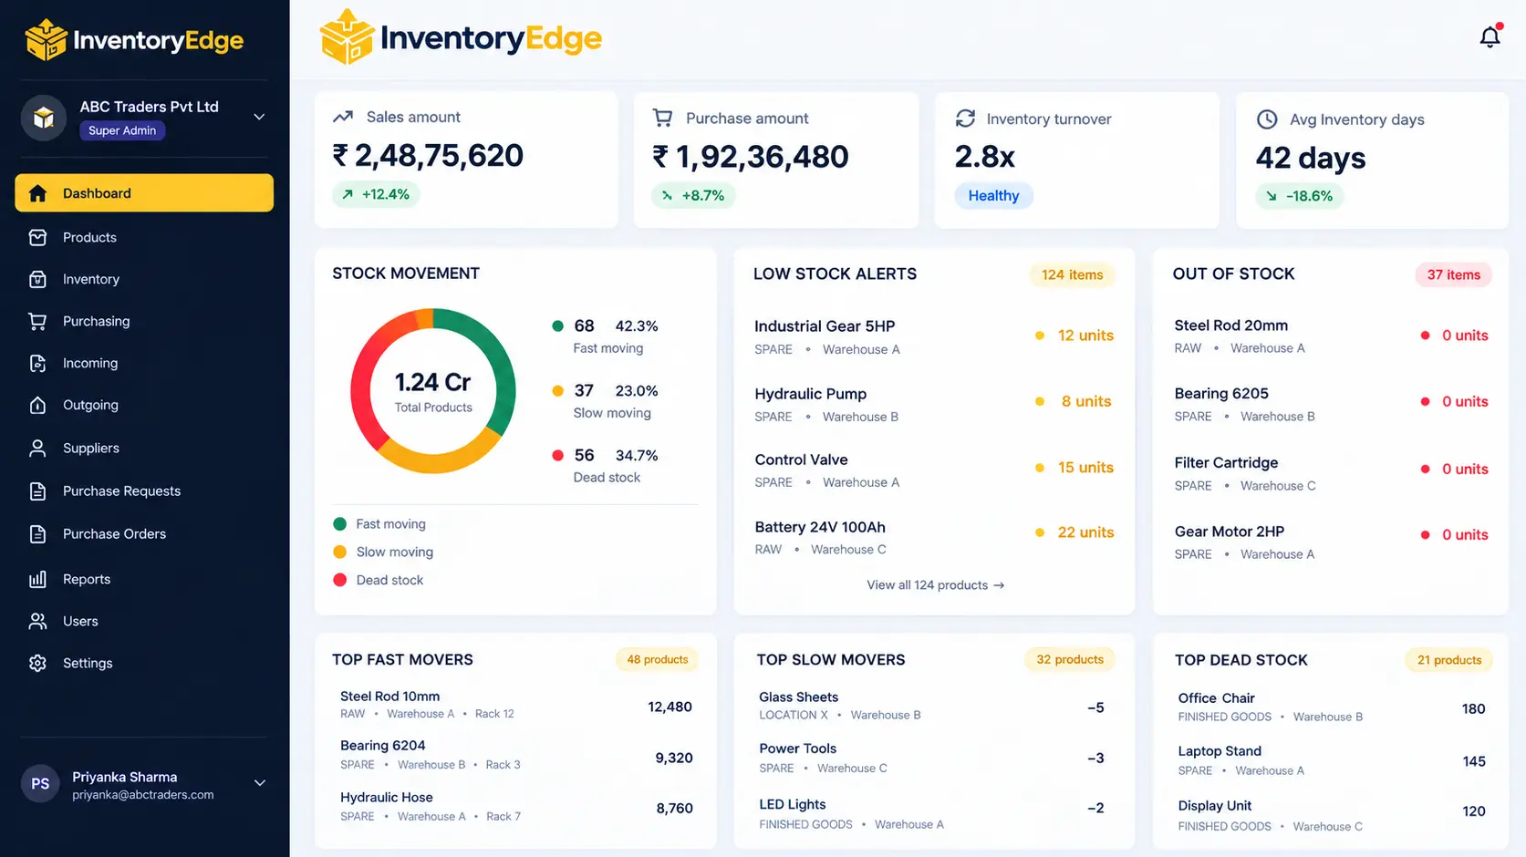Viewport: 1526px width, 857px height.
Task: Select Purchase Requests in the sidebar
Action: pos(144,490)
